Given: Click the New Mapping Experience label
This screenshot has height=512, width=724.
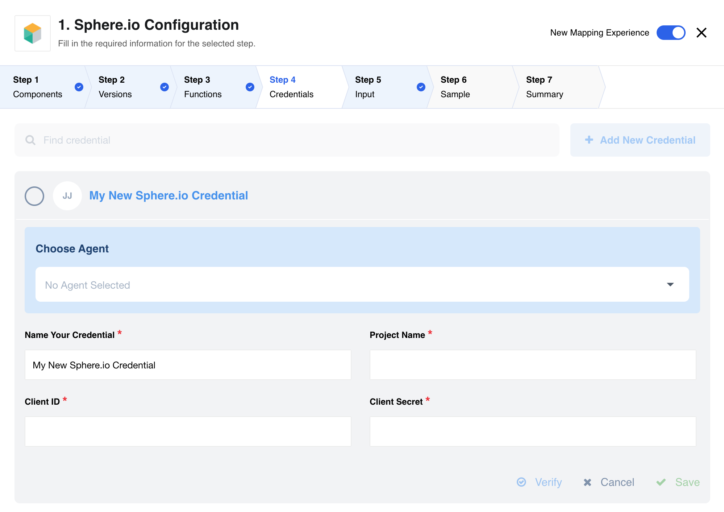Looking at the screenshot, I should [599, 33].
